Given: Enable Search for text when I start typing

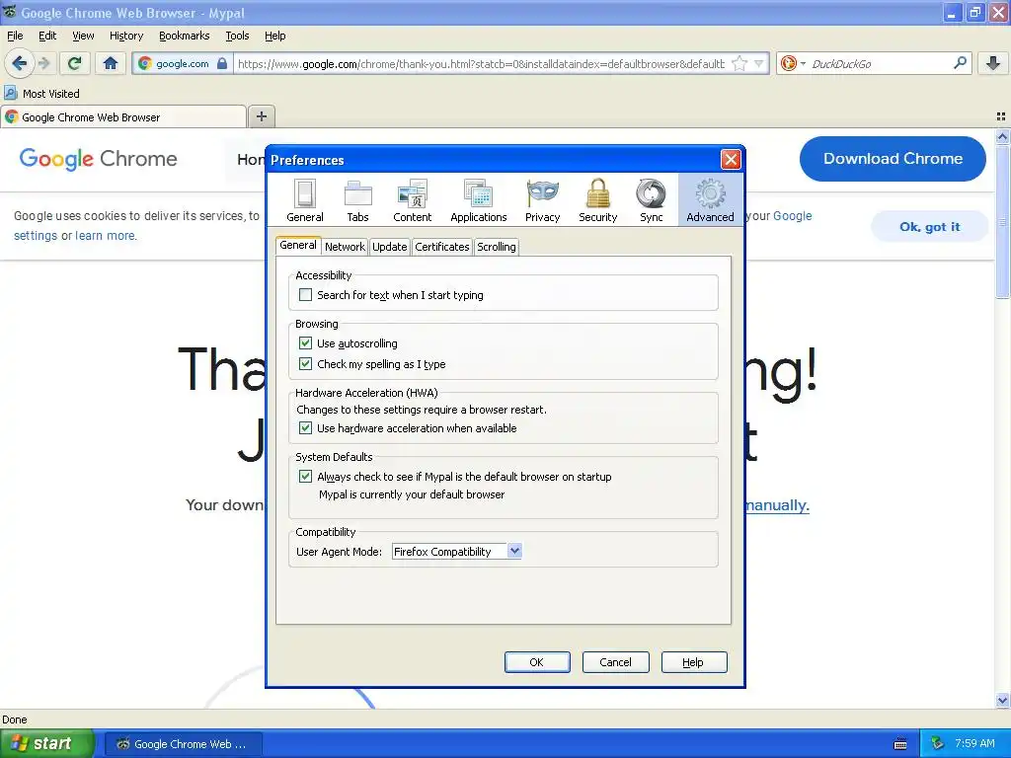Looking at the screenshot, I should coord(306,294).
